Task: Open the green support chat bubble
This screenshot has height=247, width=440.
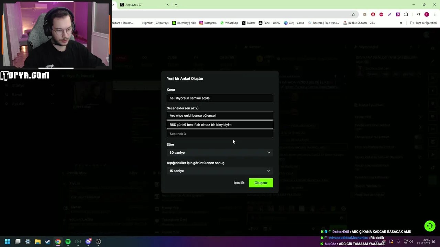Action: pos(430,226)
